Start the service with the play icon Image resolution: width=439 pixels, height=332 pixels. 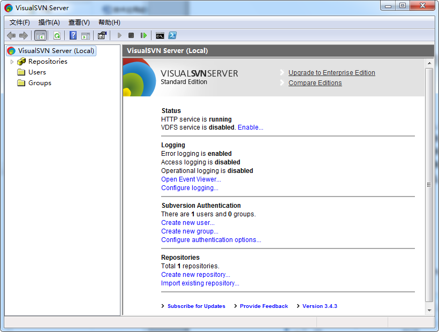(x=119, y=35)
